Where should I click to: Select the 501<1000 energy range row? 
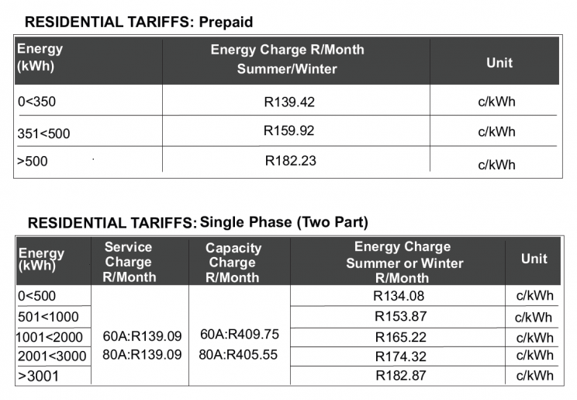pyautogui.click(x=47, y=317)
